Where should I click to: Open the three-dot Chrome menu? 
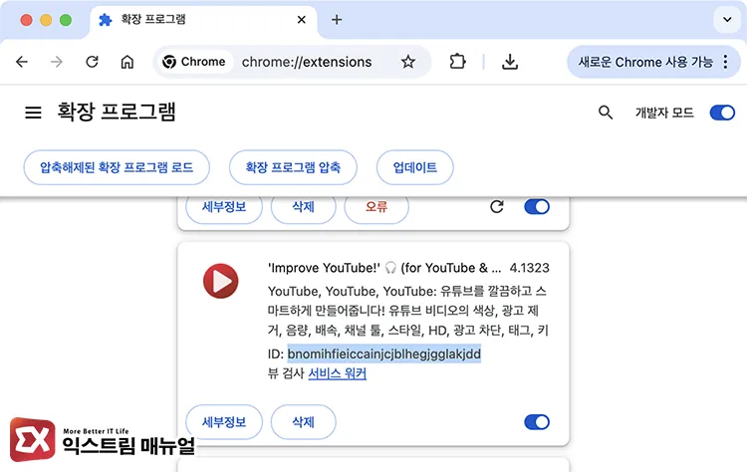pyautogui.click(x=725, y=62)
